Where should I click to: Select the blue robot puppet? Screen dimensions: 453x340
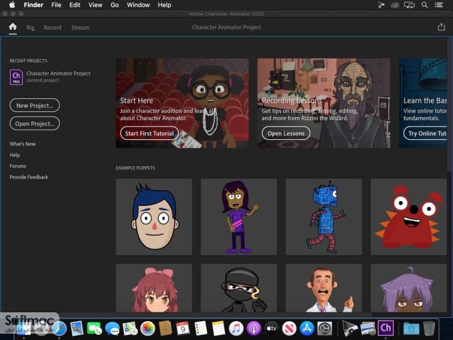click(323, 217)
